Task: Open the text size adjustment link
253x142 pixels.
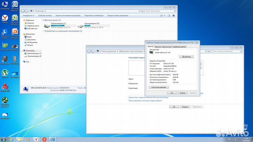Action: click(x=148, y=97)
